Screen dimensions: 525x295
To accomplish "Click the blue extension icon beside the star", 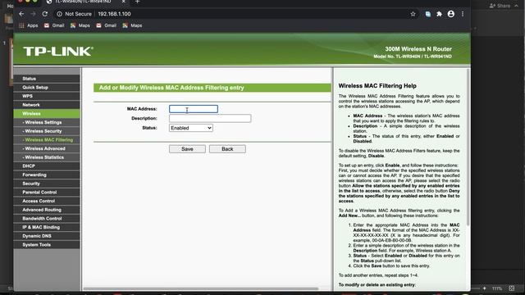I will coord(428,14).
